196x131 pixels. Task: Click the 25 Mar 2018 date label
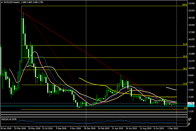(20, 128)
